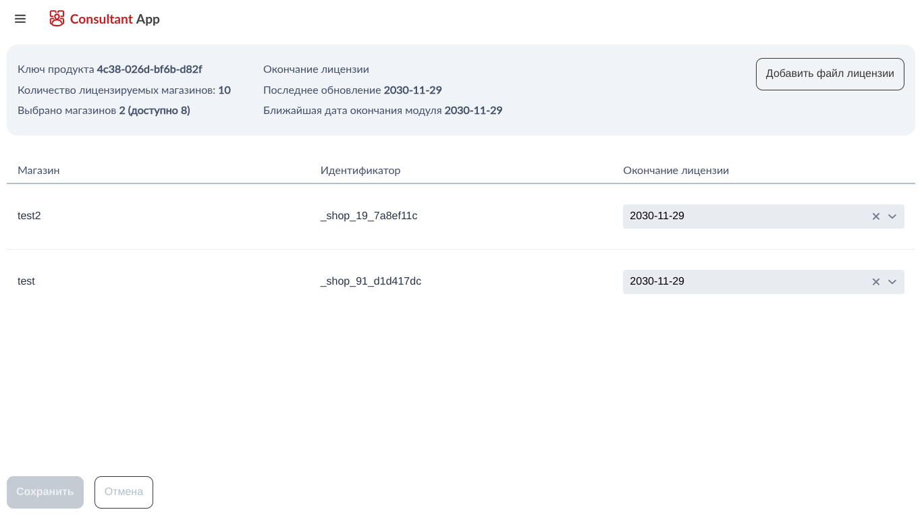
Task: Clear the license date for test2
Action: click(876, 217)
